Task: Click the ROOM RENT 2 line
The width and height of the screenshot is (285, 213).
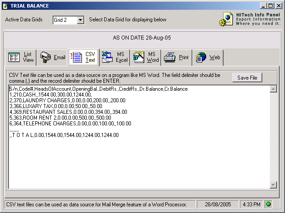Action: click(x=61, y=118)
